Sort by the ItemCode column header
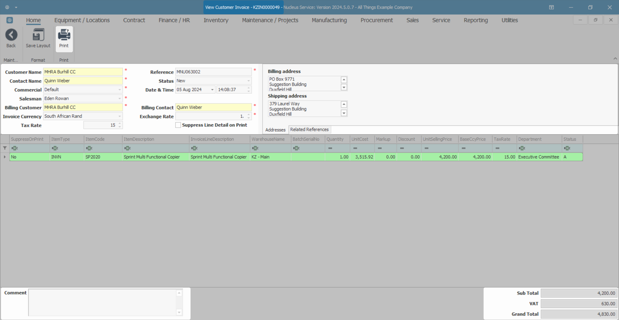Viewport: 619px width, 320px height. pos(103,139)
